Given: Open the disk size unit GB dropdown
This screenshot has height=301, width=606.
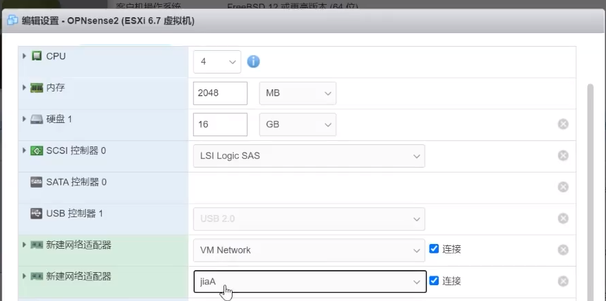Looking at the screenshot, I should [298, 124].
